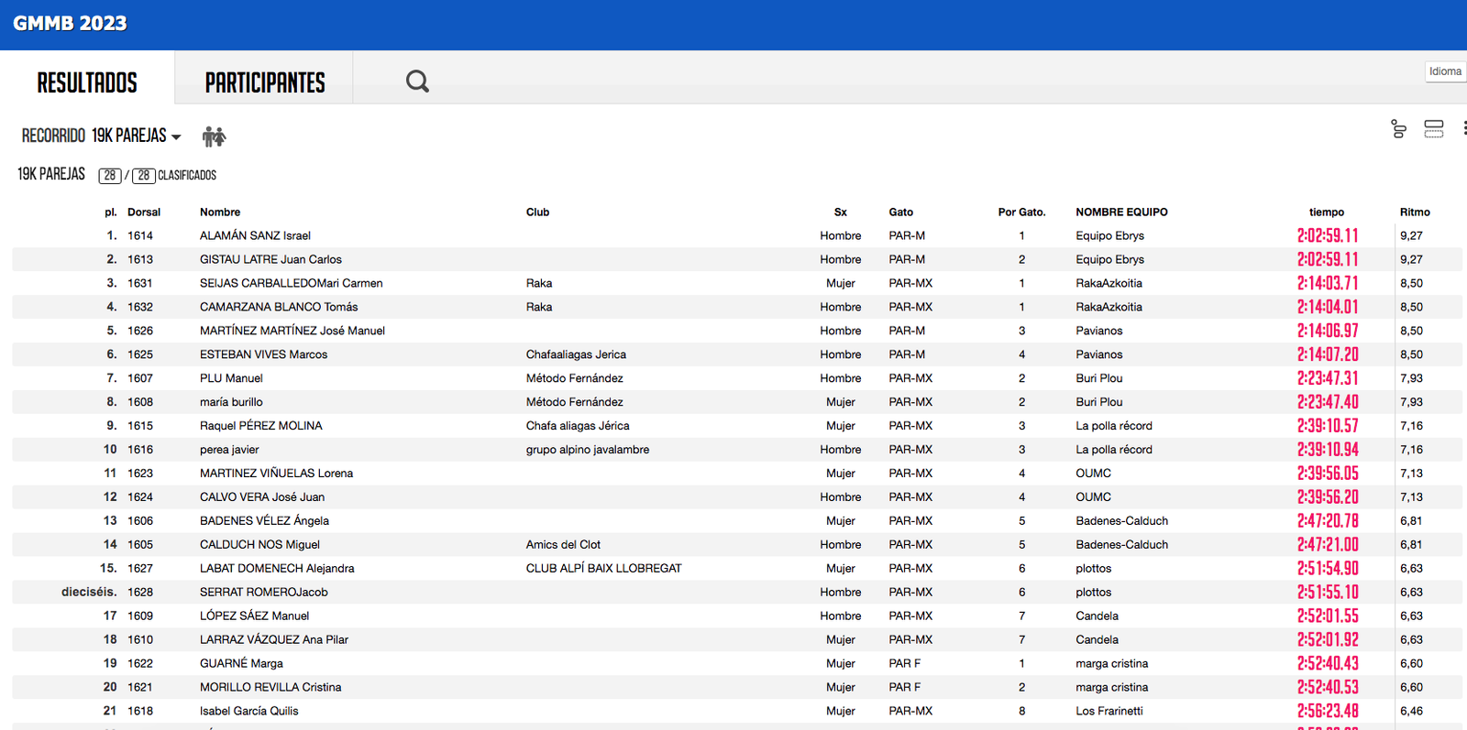Image resolution: width=1467 pixels, height=730 pixels.
Task: Click the Dorsal column header
Action: [144, 212]
